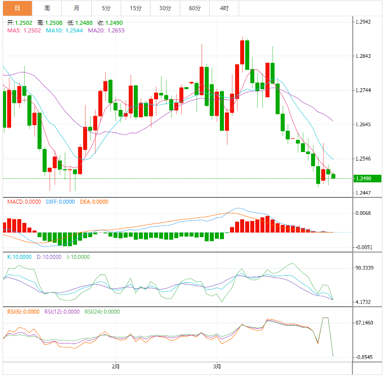Click the 3月 date axis label
386x381 pixels.
(217, 366)
